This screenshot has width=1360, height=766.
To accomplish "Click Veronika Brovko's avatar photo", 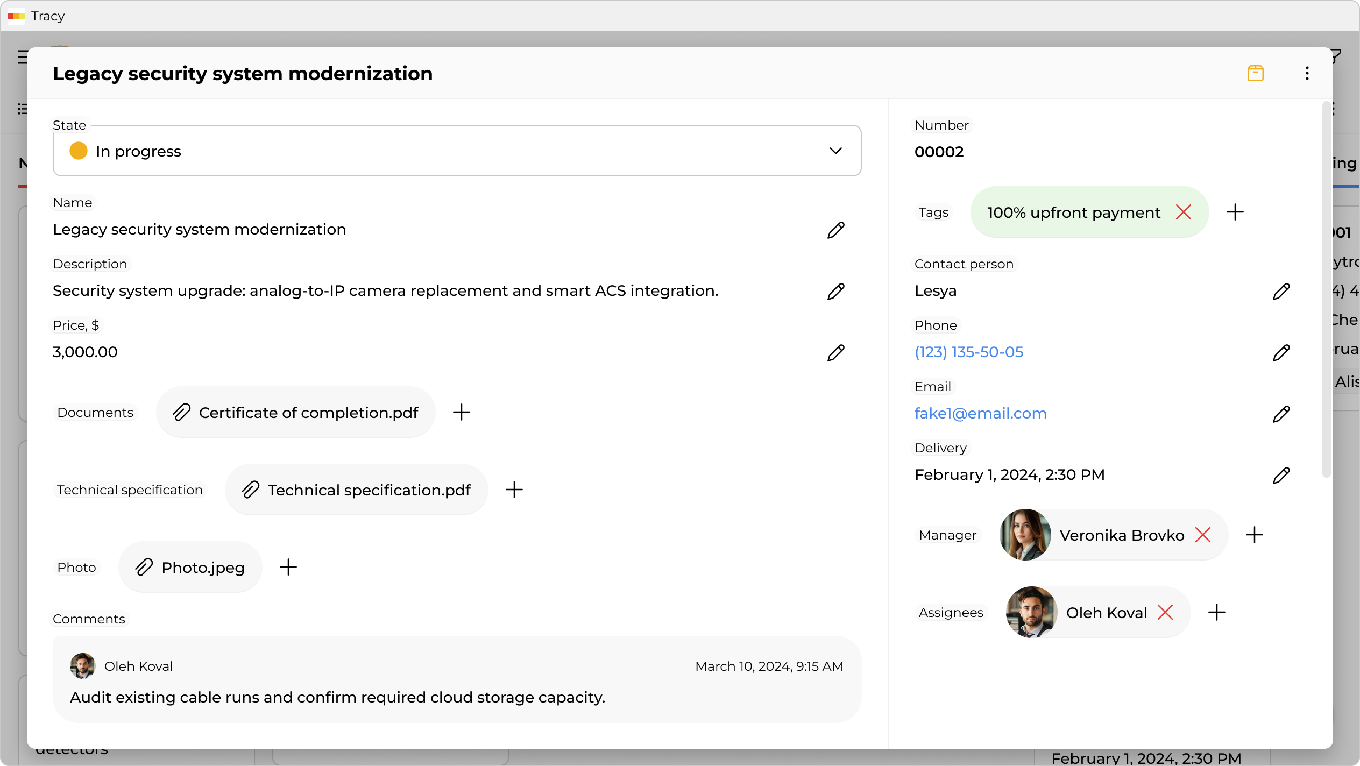I will [x=1025, y=535].
